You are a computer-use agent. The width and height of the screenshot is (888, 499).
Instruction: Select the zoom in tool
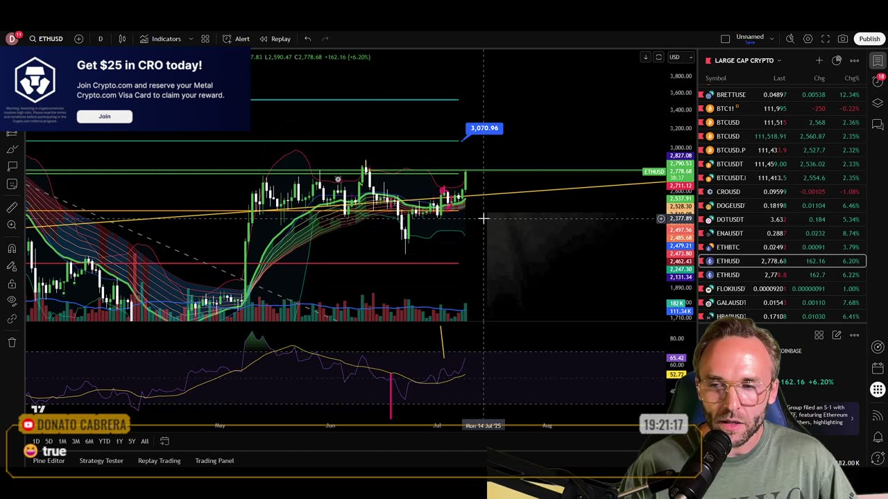click(x=12, y=225)
